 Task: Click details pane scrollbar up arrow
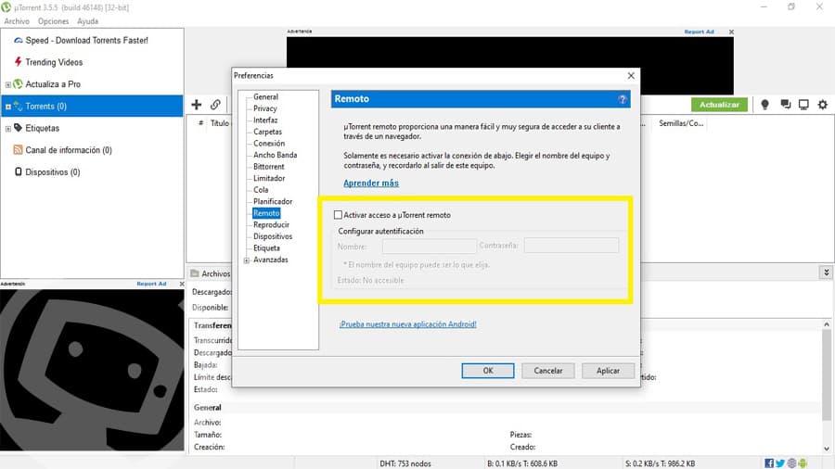pos(826,324)
